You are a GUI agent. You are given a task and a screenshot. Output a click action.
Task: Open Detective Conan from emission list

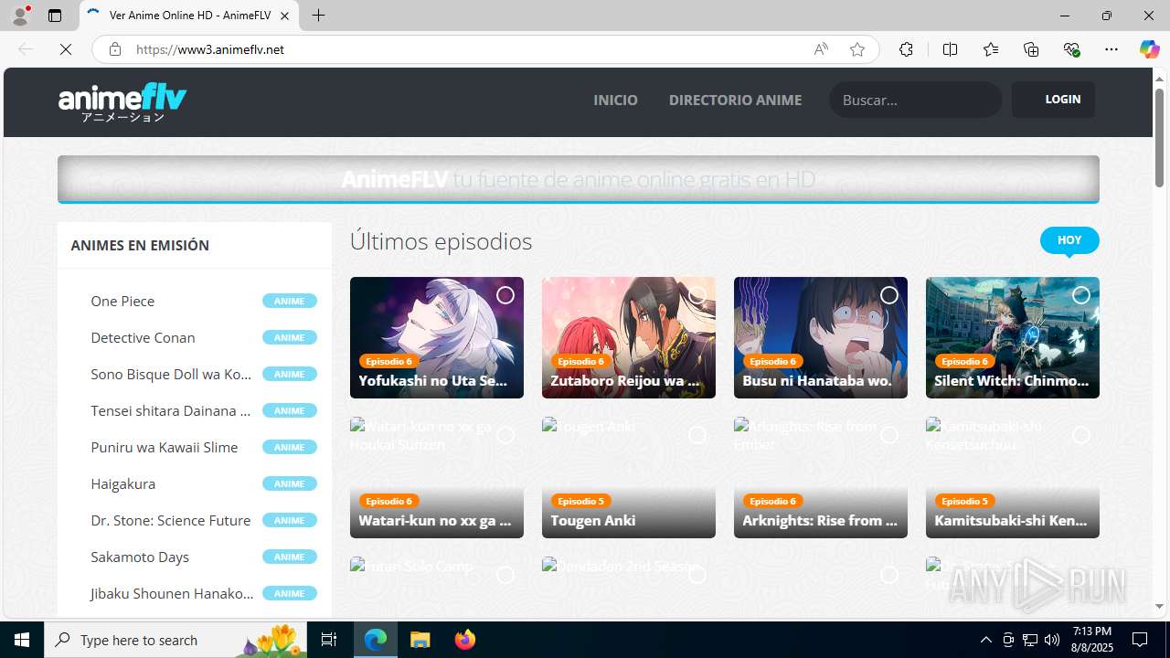pyautogui.click(x=143, y=337)
